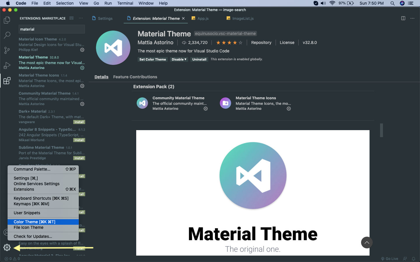Image resolution: width=420 pixels, height=262 pixels.
Task: Open the Search view in activity bar
Action: click(7, 35)
